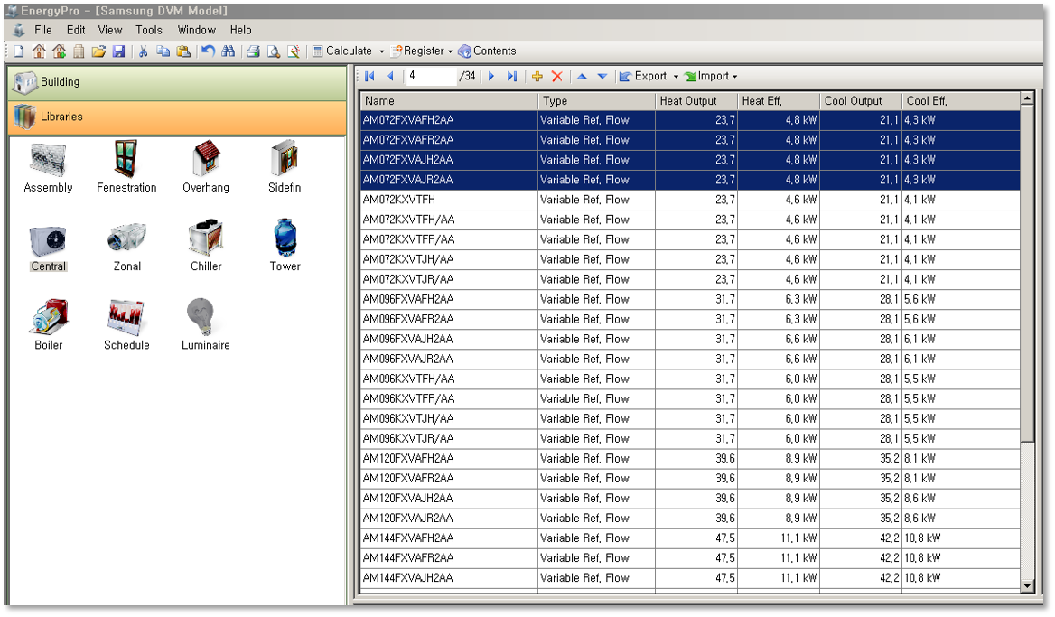Select the AM072FXVAFH2AA row
The height and width of the screenshot is (617, 1055).
(690, 120)
